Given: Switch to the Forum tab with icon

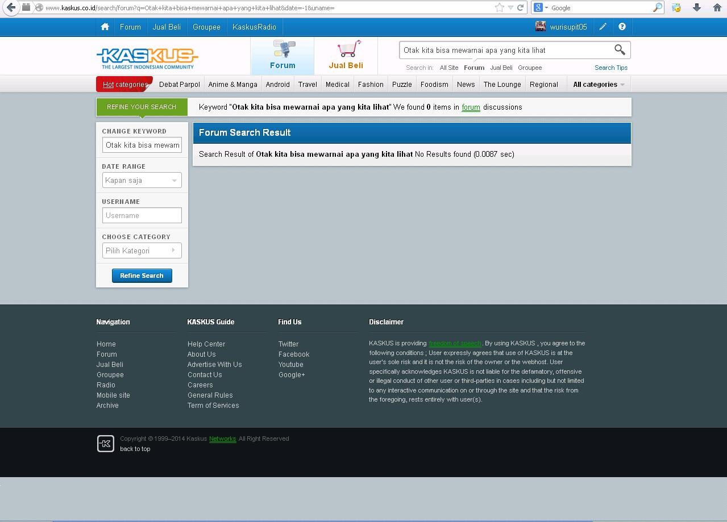Looking at the screenshot, I should pos(283,56).
